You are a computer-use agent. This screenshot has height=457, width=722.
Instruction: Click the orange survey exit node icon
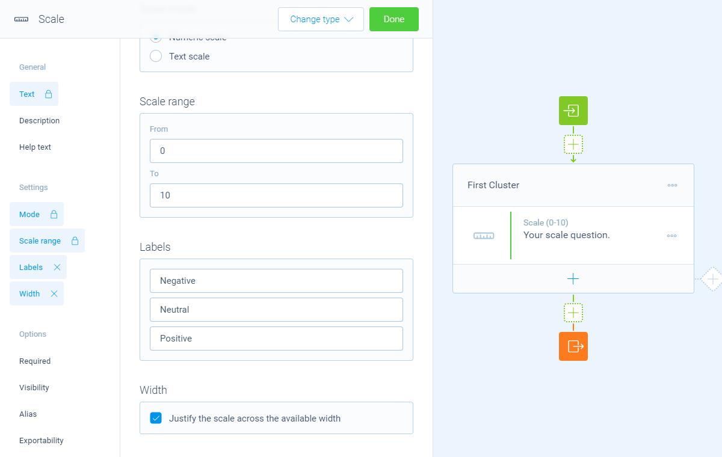(x=573, y=346)
